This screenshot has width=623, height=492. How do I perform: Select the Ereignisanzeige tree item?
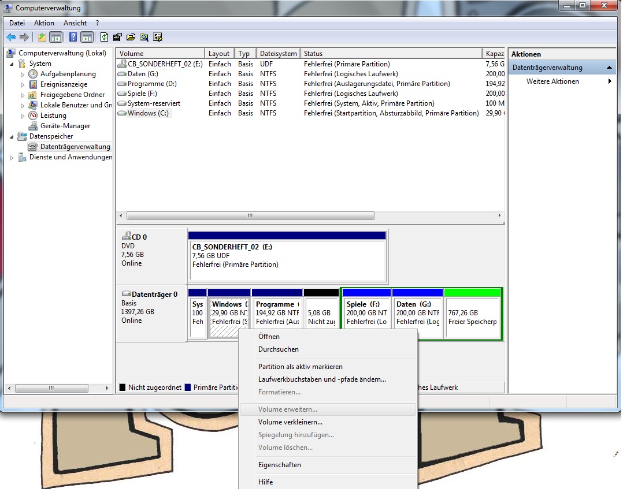click(x=64, y=84)
